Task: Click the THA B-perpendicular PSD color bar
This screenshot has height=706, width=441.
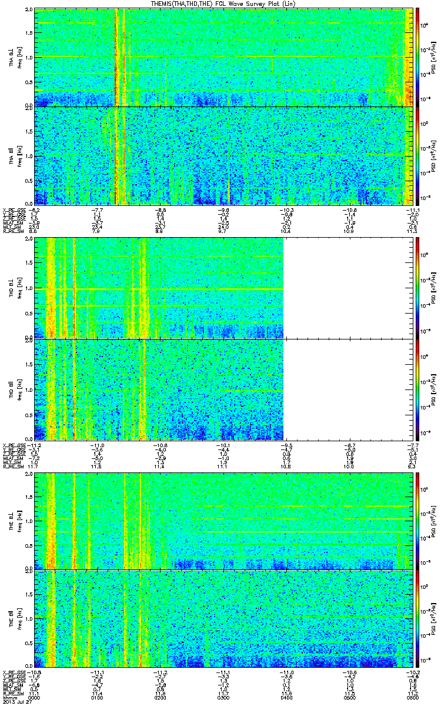Action: pyautogui.click(x=418, y=57)
